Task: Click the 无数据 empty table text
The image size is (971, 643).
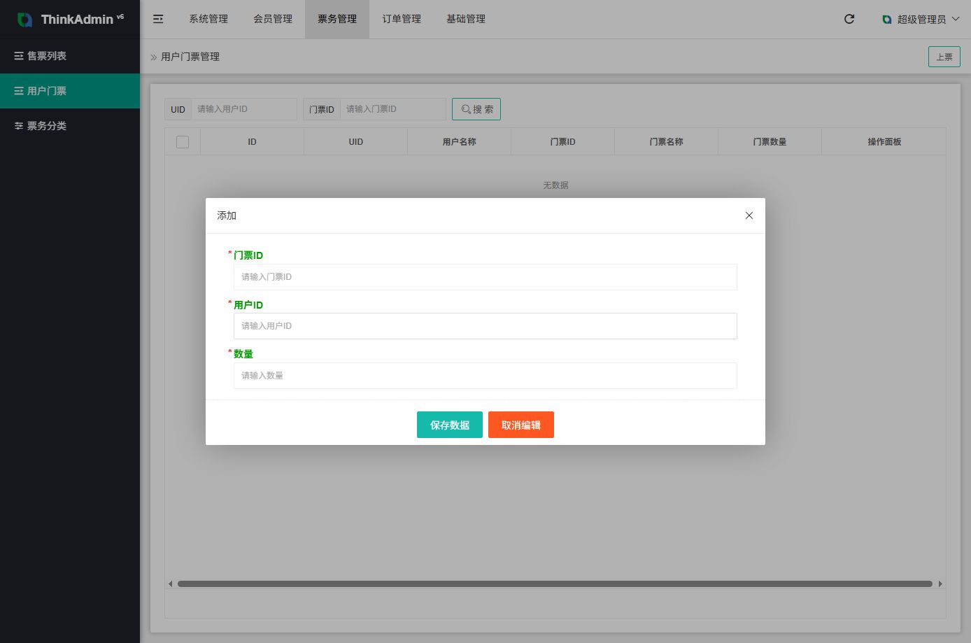Action: tap(555, 185)
